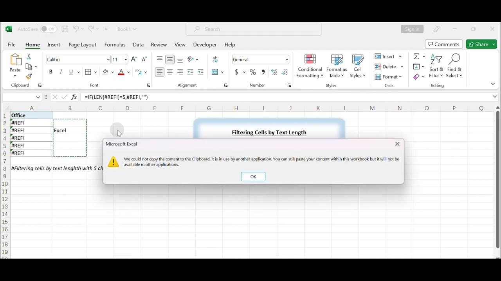Switch to the Page Layout tab

82,44
